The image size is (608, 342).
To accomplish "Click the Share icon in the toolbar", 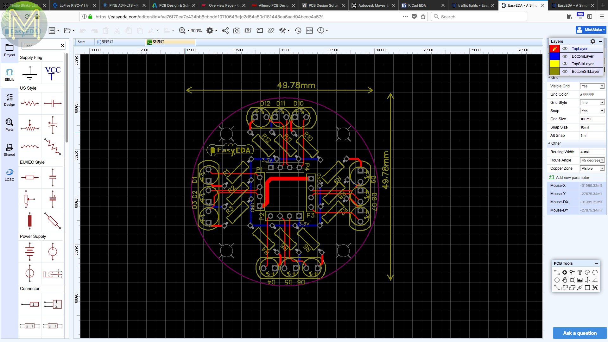I will [x=225, y=30].
